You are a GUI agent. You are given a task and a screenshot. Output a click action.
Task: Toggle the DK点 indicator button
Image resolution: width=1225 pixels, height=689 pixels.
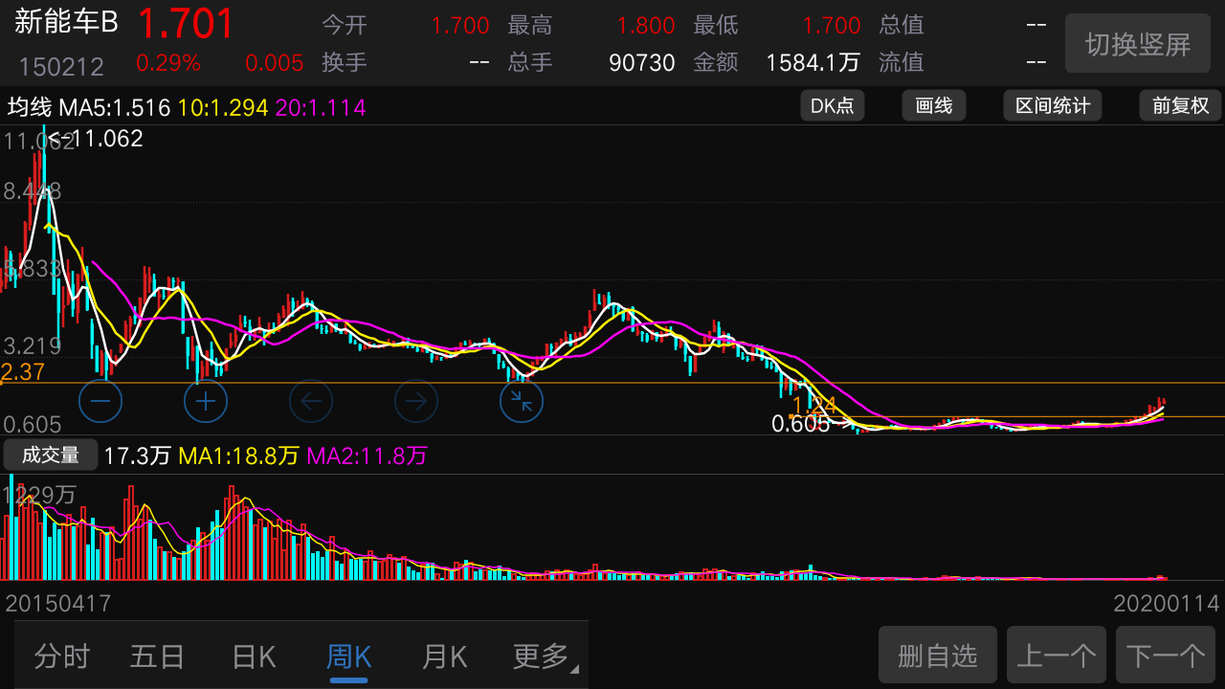point(833,105)
